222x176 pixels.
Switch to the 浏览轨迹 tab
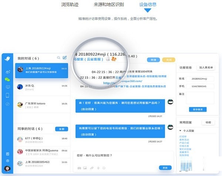tap(70, 4)
